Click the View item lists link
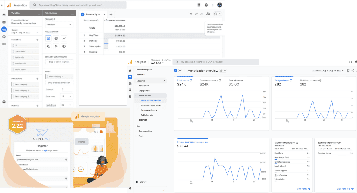 click(345, 189)
